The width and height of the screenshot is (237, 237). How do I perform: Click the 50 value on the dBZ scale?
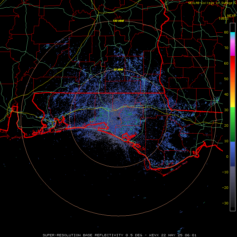pos(226,79)
